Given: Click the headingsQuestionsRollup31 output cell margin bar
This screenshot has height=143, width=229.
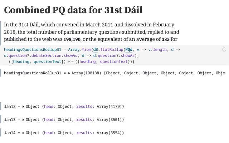Looking at the screenshot, I should 1,73.
